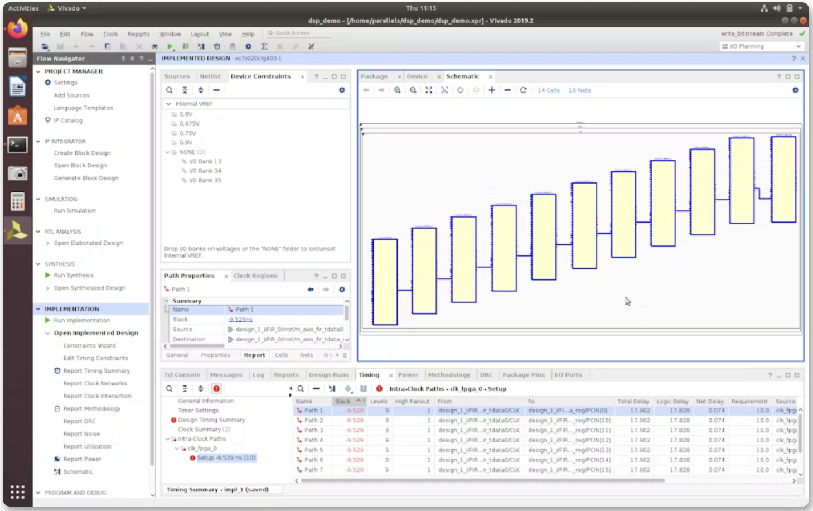
Task: Click the main toolbar Settings gear icon
Action: click(x=248, y=46)
